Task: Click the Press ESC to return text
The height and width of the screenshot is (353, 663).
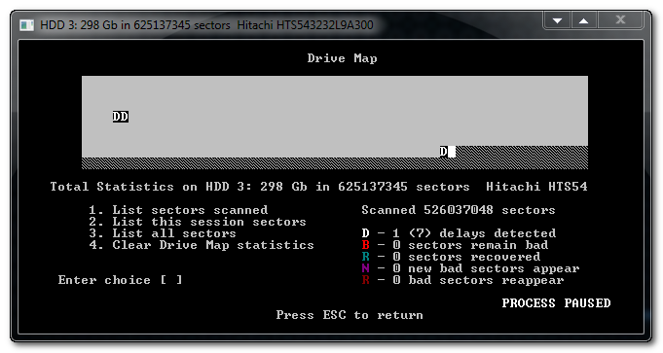Action: (350, 315)
